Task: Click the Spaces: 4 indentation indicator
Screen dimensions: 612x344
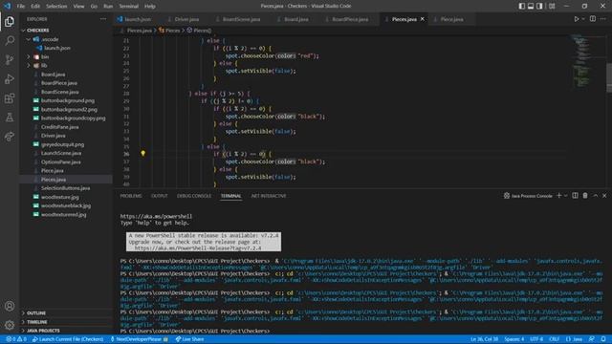Action: point(514,339)
